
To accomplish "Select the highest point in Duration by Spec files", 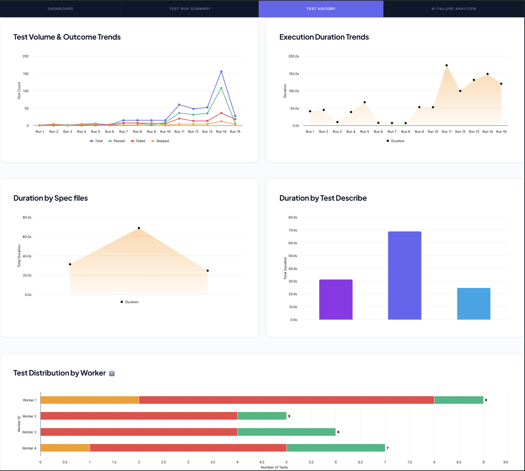I will click(x=139, y=228).
